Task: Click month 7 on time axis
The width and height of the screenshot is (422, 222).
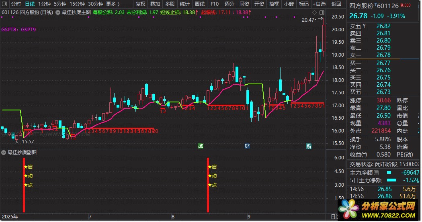Action: pos(90,217)
